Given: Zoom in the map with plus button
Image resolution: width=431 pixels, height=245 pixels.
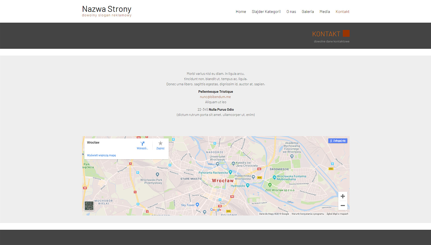Looking at the screenshot, I should click(343, 196).
